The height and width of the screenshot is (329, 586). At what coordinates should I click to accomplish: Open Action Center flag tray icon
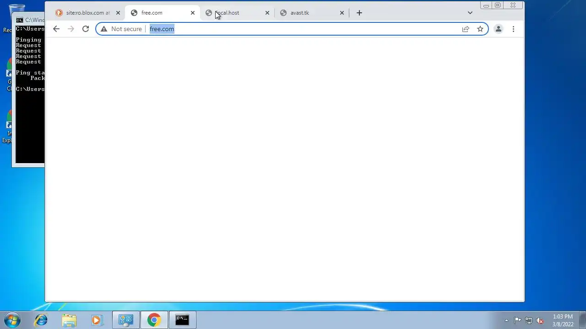click(517, 320)
